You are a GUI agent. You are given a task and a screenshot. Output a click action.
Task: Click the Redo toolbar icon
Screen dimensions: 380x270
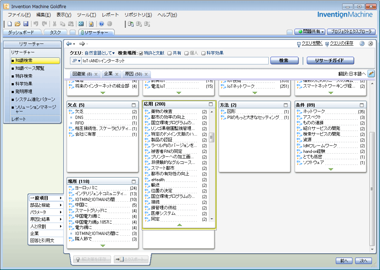(44, 24)
